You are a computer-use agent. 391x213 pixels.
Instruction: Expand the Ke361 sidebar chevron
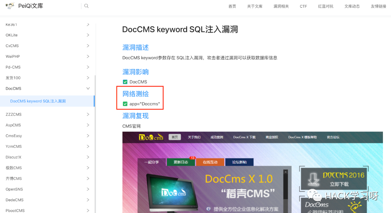[88, 25]
